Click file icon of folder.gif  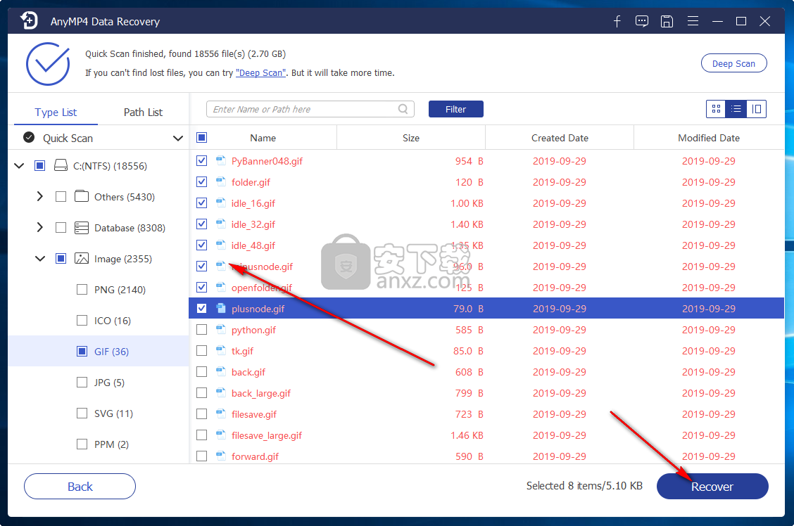click(x=221, y=181)
